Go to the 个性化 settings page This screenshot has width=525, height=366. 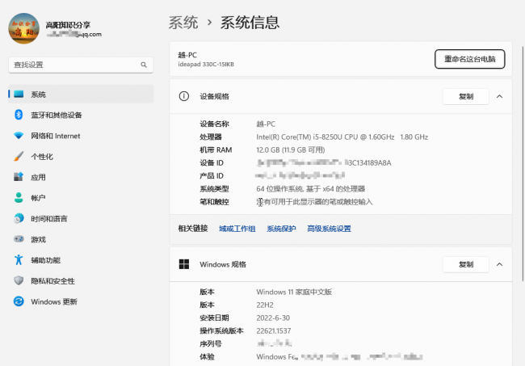pyautogui.click(x=81, y=157)
